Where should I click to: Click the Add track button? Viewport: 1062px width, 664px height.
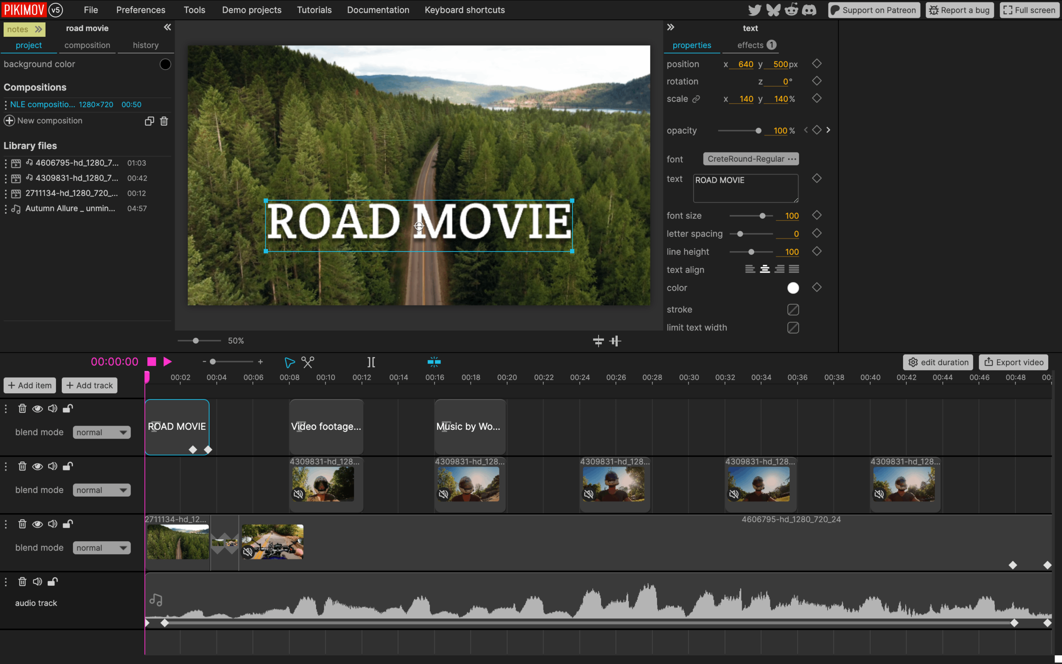click(x=90, y=385)
